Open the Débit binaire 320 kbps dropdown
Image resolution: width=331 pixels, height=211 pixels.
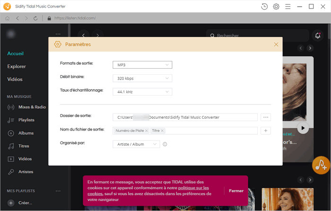point(142,79)
